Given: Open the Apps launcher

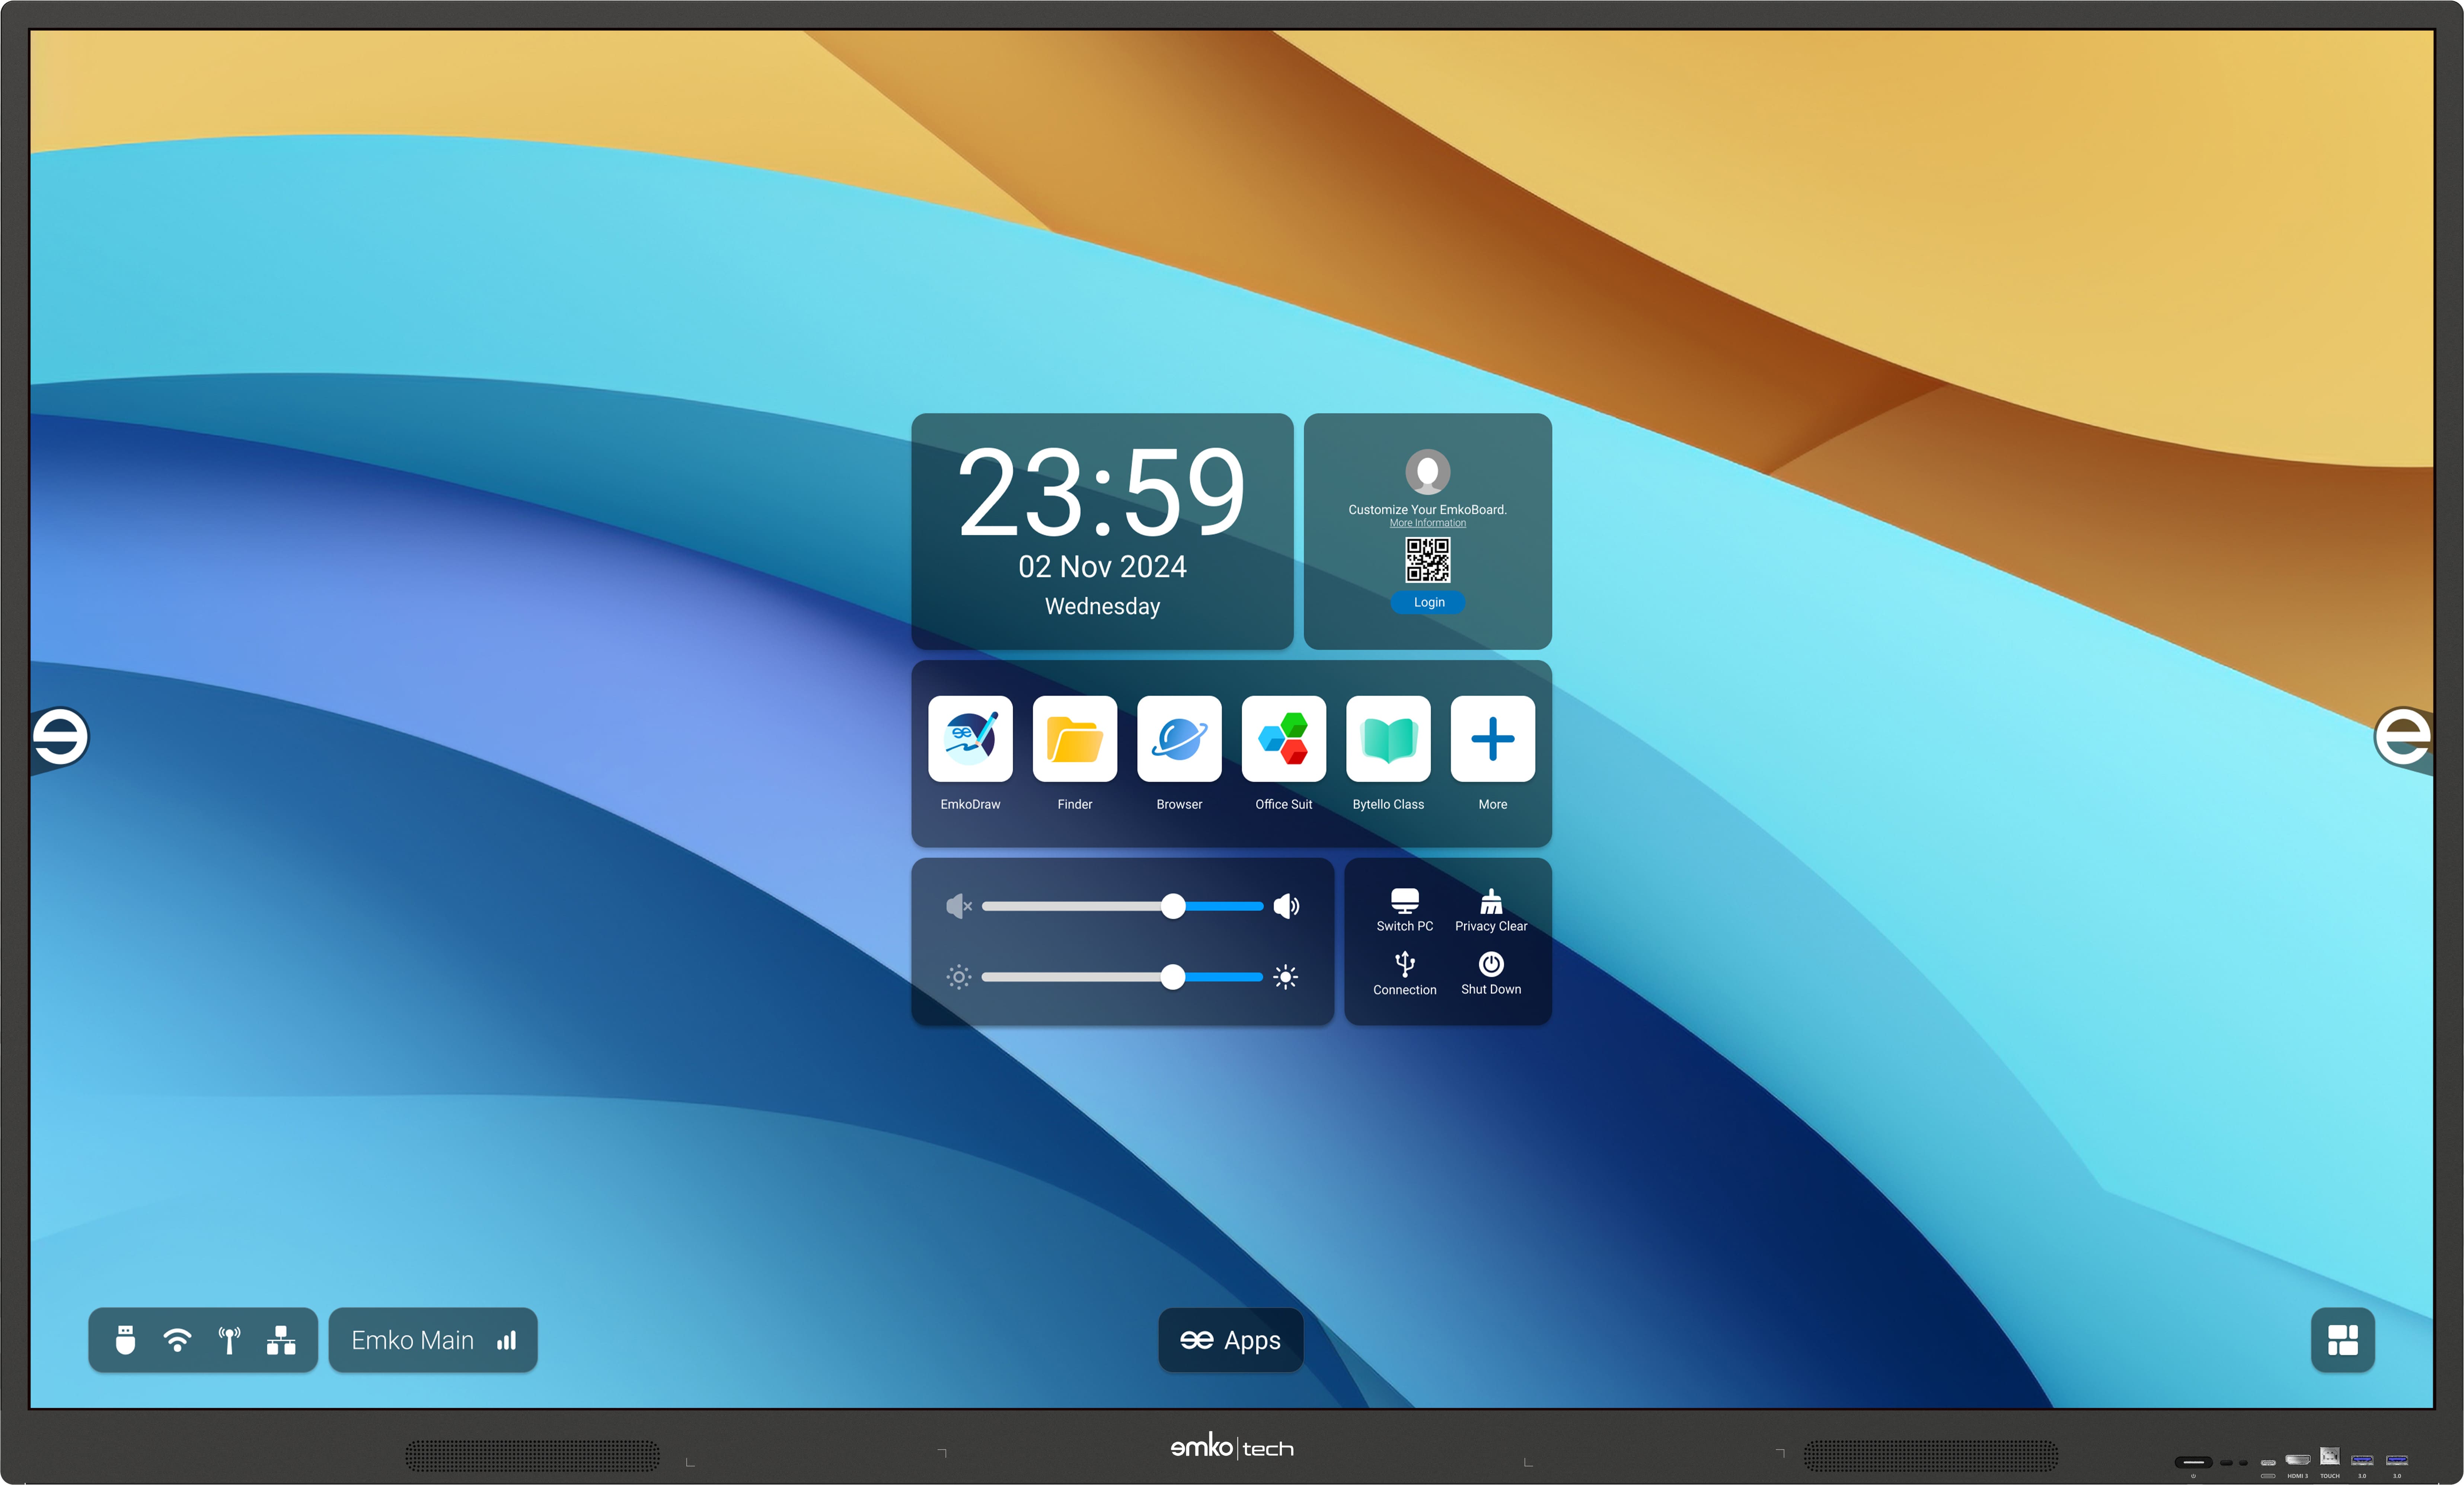Looking at the screenshot, I should click(1231, 1340).
